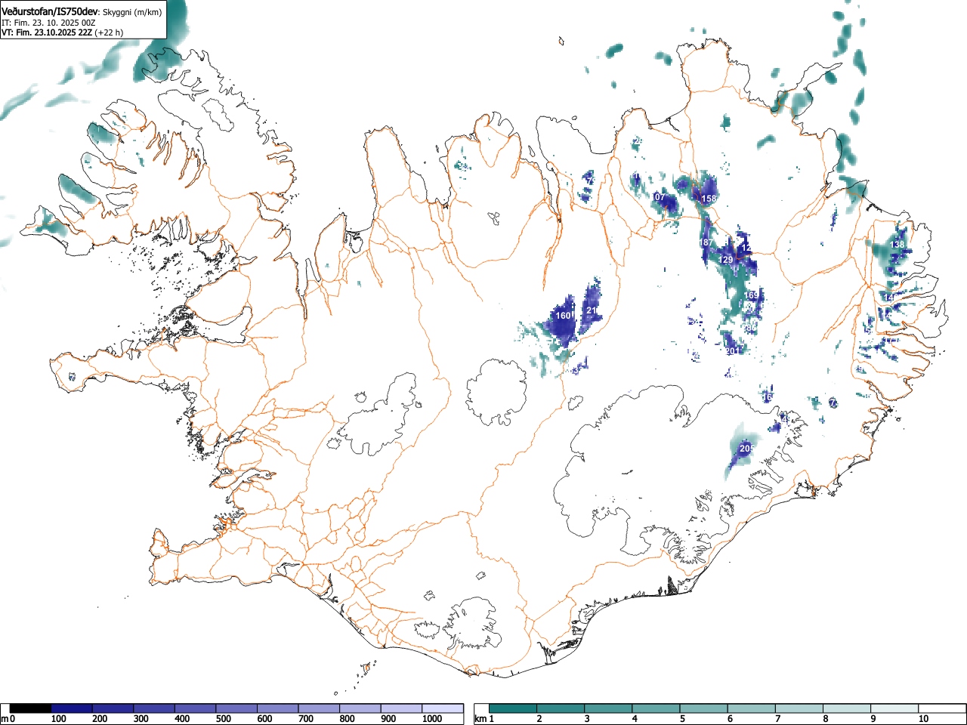Click the '1000' meter legend label
Image resolution: width=967 pixels, height=725 pixels.
point(432,719)
